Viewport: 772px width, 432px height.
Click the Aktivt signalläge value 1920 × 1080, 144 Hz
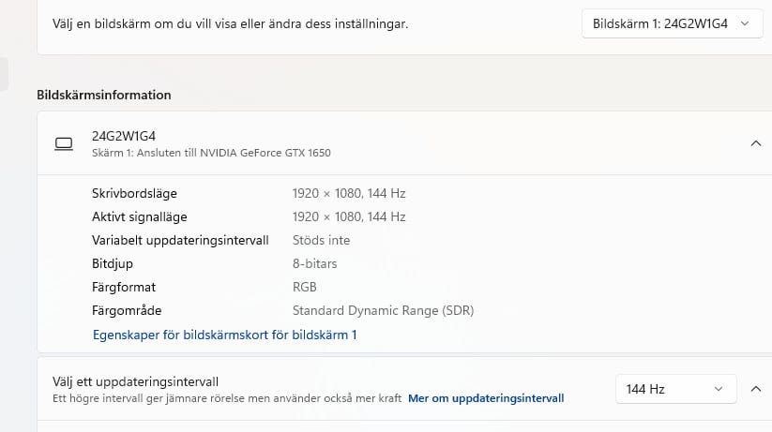[349, 217]
